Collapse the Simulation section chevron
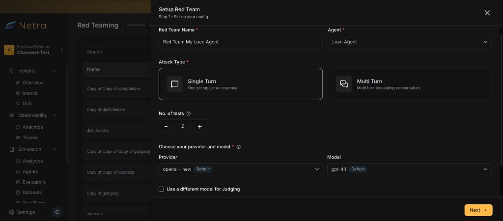This screenshot has height=221, width=503. [55, 149]
